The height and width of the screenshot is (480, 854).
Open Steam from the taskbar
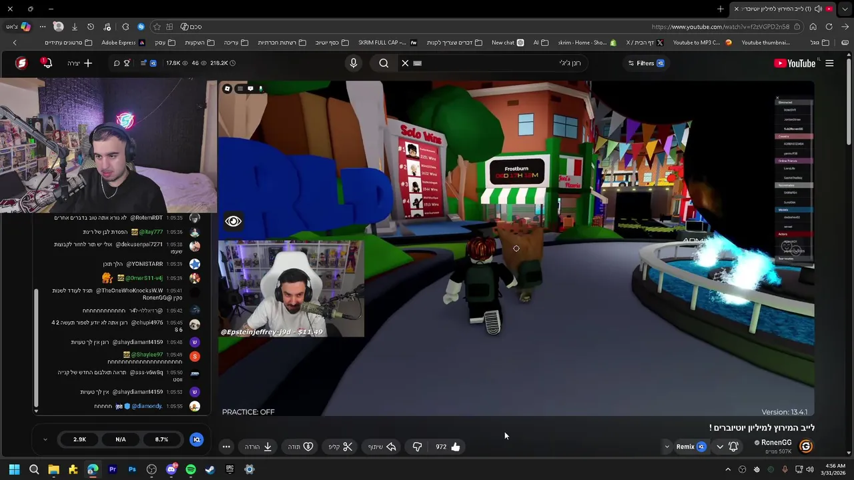pos(210,469)
